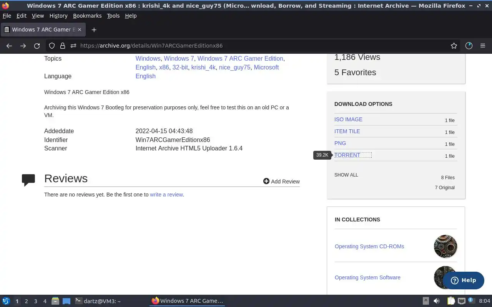492x307 pixels.
Task: Open the dartz@VM3 terminal window
Action: (x=98, y=301)
